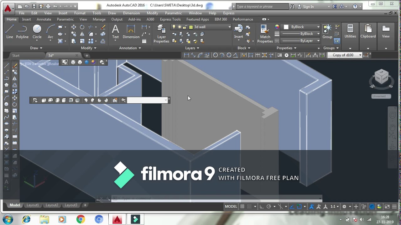This screenshot has height=225, width=401.
Task: Open the File menu
Action: point(22,13)
